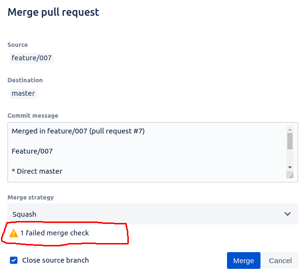Click the Merge strategy label

click(31, 197)
